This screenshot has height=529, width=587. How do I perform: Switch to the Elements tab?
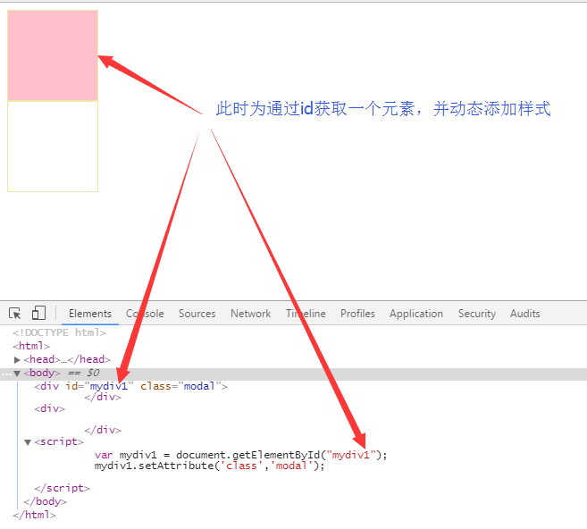click(x=90, y=314)
